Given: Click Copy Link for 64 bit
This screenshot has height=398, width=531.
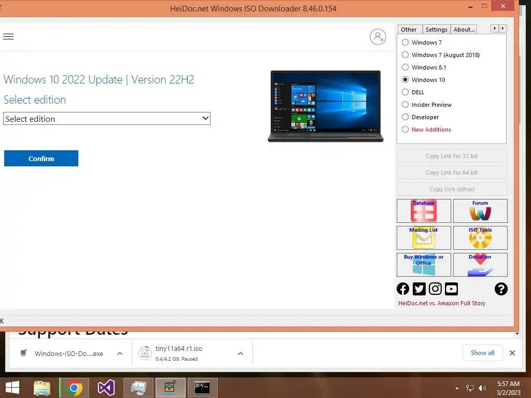Looking at the screenshot, I should point(452,173).
